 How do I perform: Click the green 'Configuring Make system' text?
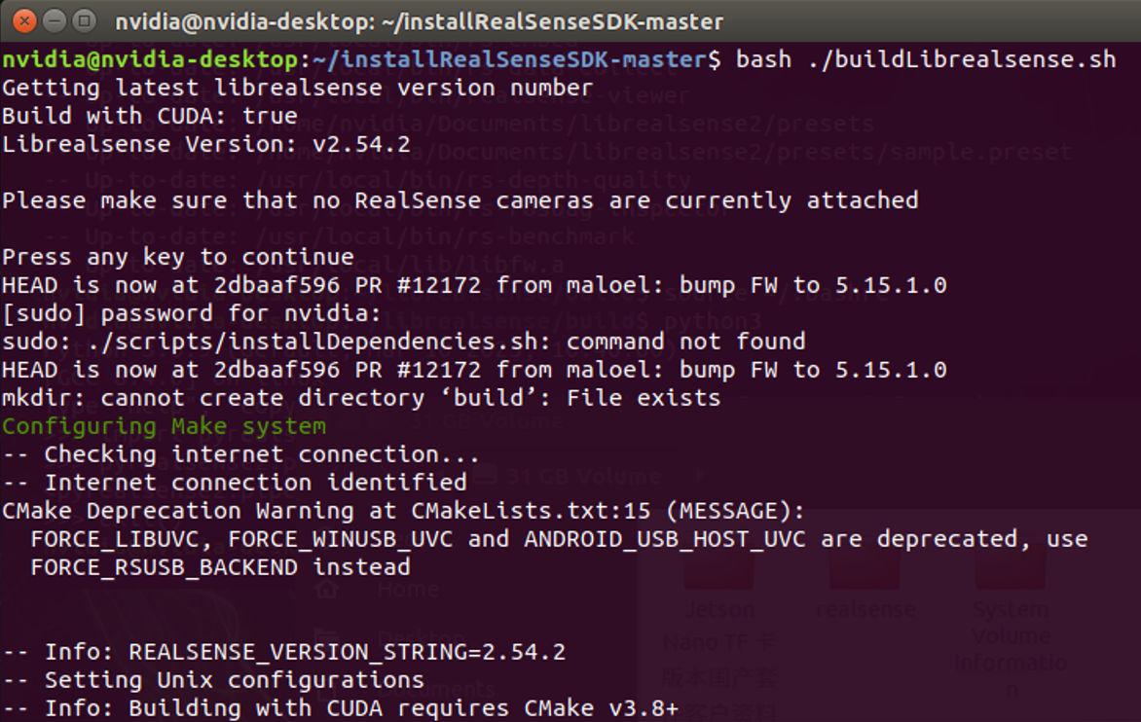164,426
